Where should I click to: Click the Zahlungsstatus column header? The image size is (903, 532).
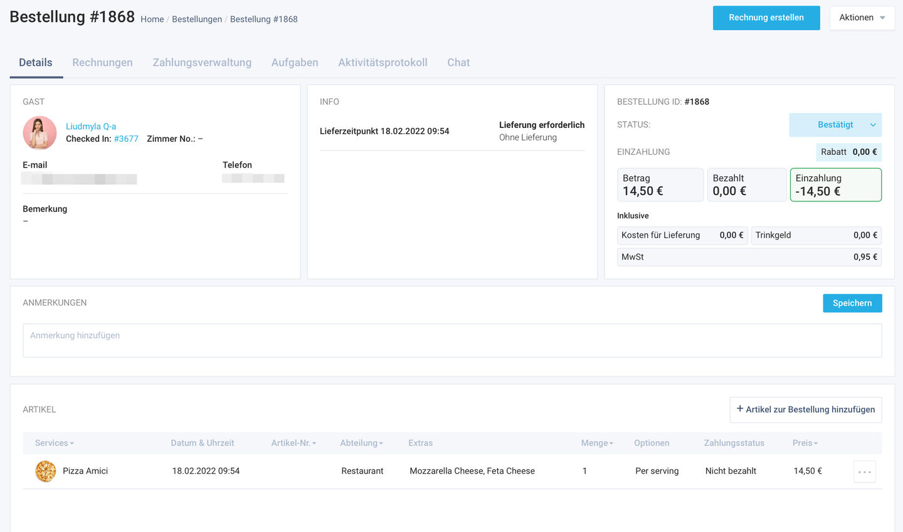(734, 443)
